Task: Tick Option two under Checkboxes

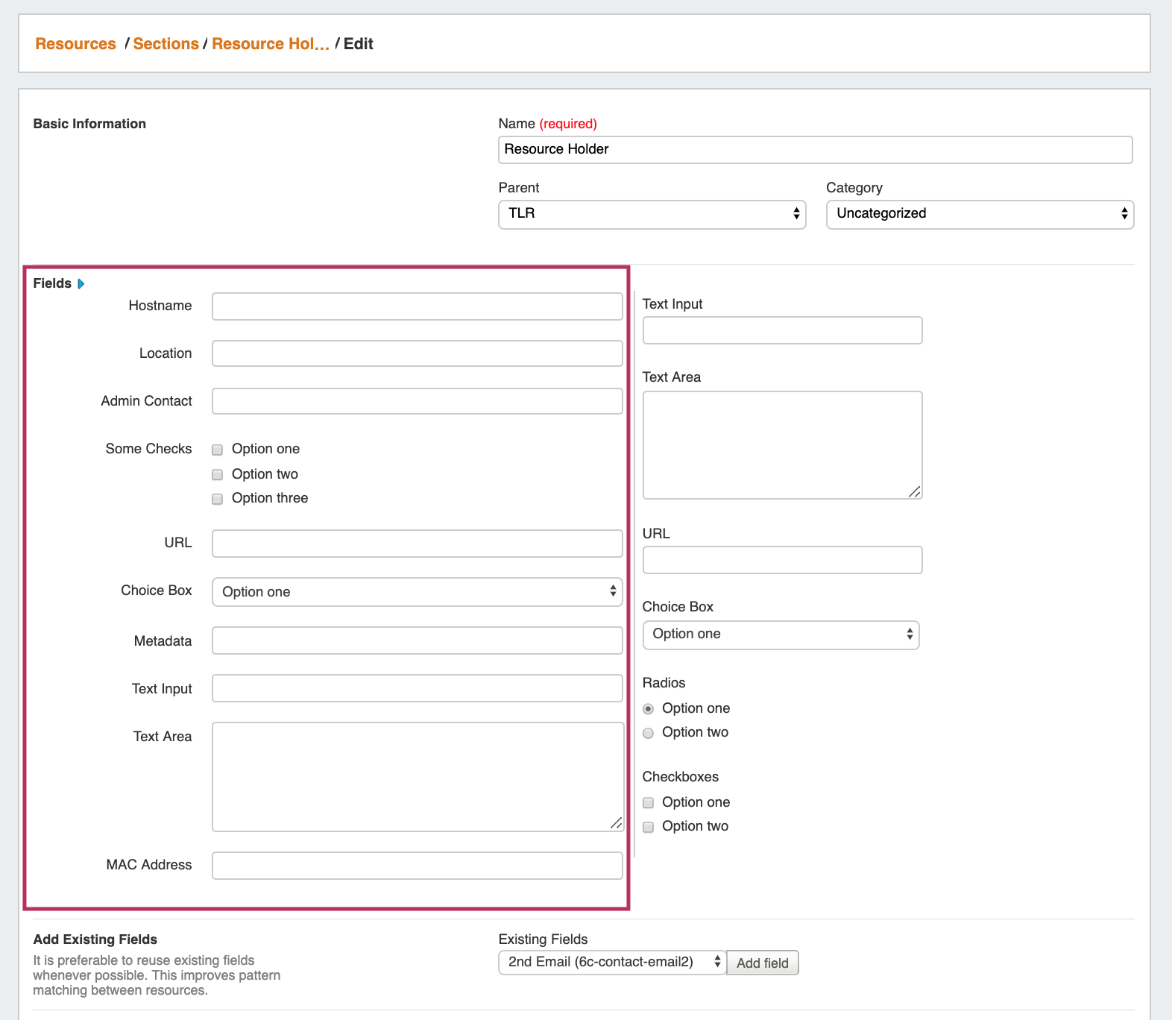Action: (648, 827)
